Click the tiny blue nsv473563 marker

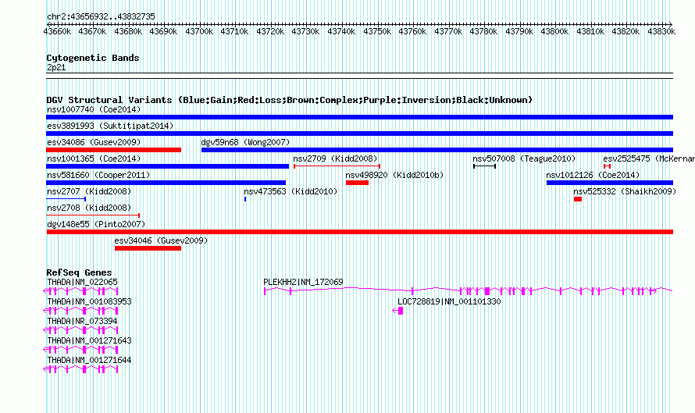coord(245,199)
